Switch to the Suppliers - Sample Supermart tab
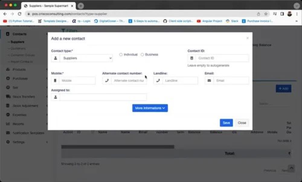This screenshot has height=182, width=302. pos(48,6)
